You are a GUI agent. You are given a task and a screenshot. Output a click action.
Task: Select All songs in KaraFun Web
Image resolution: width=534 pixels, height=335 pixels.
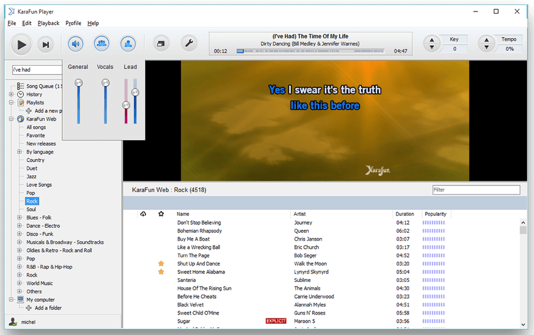pos(36,128)
